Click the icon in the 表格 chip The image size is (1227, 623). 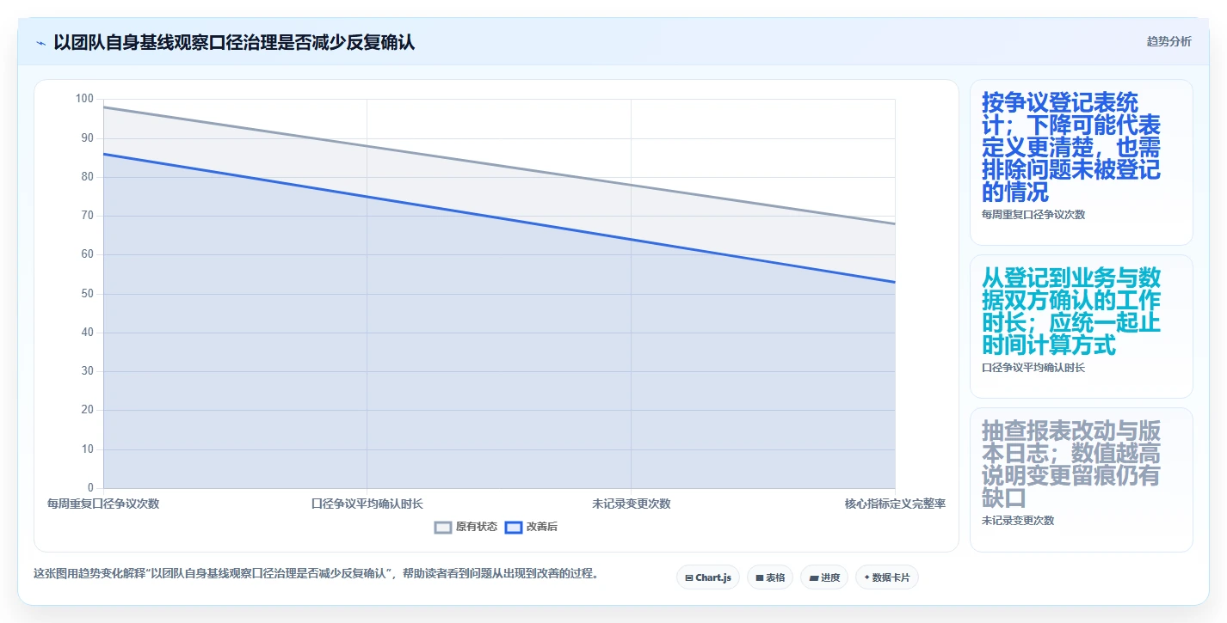(x=760, y=577)
